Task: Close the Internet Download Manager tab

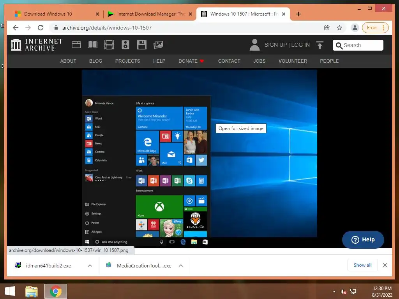Action: coord(190,14)
